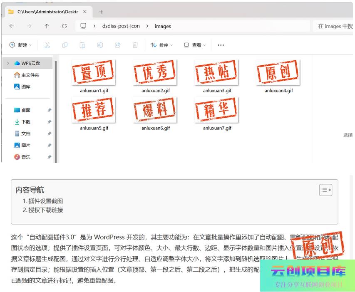Go to 授权下载链接 section link
The image size is (355, 292).
click(x=45, y=210)
